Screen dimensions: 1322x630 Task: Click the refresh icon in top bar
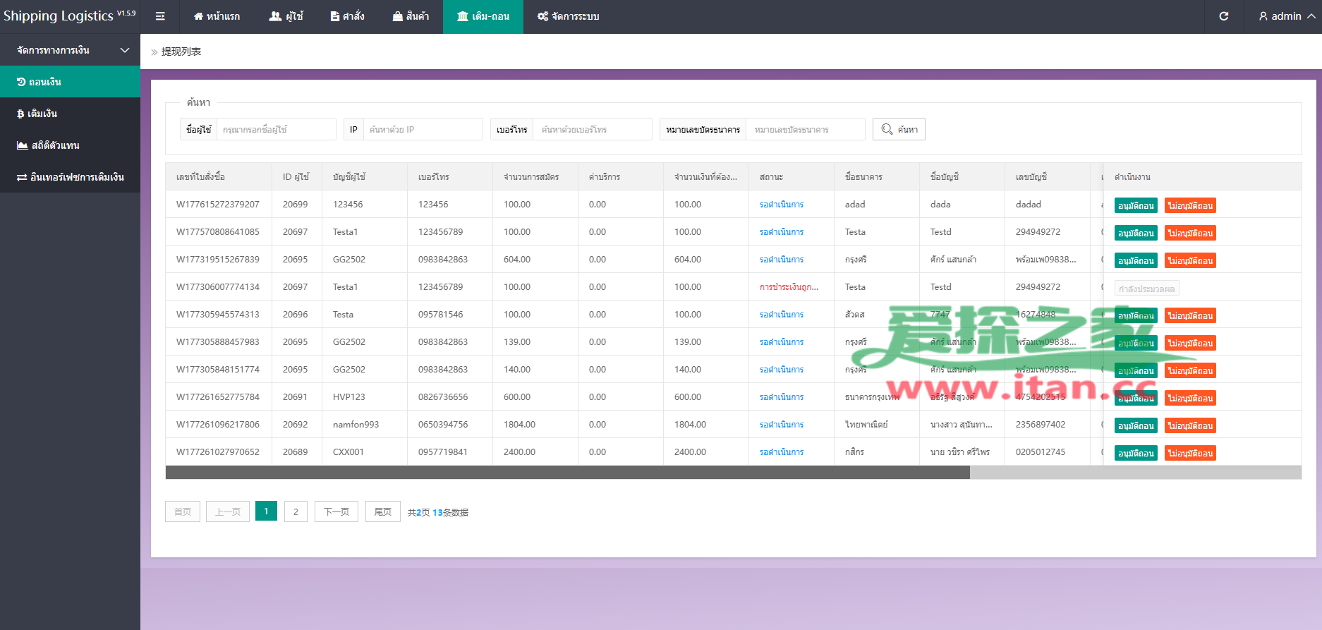pyautogui.click(x=1224, y=16)
